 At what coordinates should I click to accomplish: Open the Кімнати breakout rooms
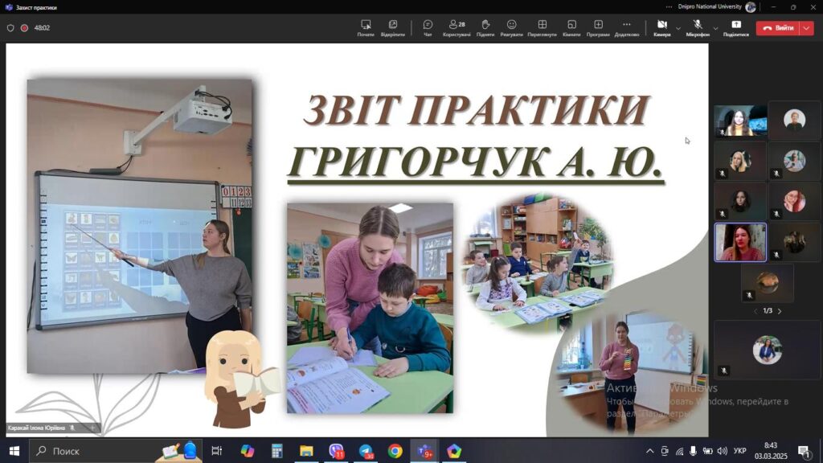pyautogui.click(x=571, y=28)
